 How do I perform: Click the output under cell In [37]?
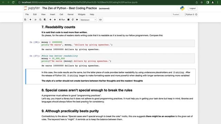pos(70,66)
